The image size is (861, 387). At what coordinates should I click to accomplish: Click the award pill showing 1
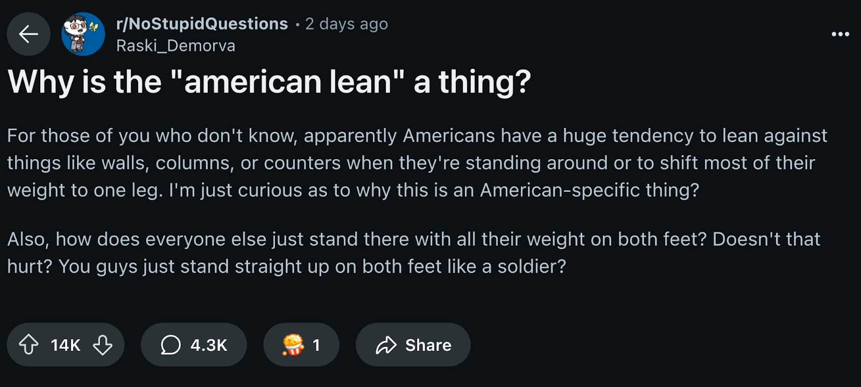(x=301, y=345)
